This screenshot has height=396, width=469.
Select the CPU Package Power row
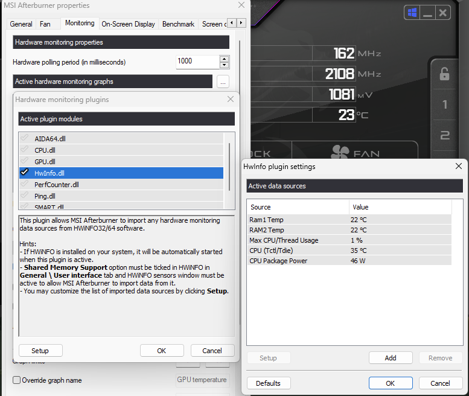click(x=349, y=261)
